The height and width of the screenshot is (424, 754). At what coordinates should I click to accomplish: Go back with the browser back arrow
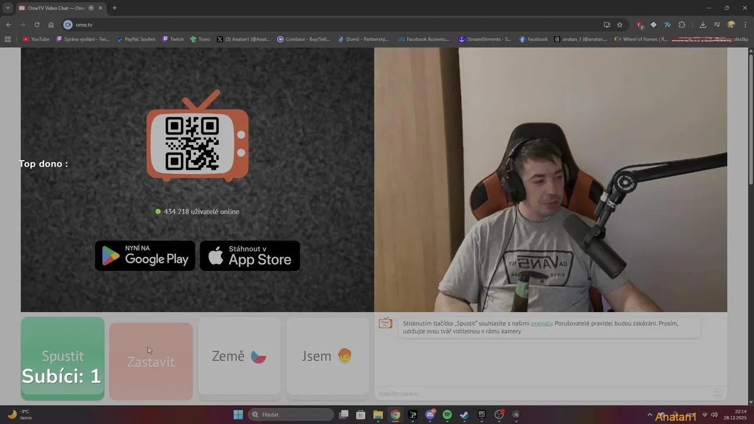tap(8, 25)
